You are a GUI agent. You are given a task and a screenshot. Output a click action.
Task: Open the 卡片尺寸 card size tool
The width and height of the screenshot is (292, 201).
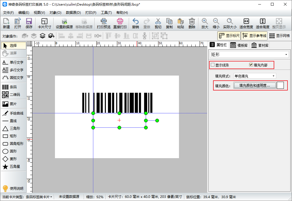44,23
